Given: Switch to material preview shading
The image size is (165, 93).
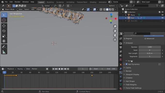Looking at the screenshot, I should pos(110,10).
